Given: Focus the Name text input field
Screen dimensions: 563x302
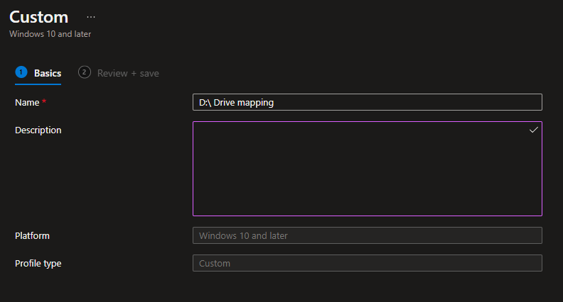Looking at the screenshot, I should [x=405, y=102].
